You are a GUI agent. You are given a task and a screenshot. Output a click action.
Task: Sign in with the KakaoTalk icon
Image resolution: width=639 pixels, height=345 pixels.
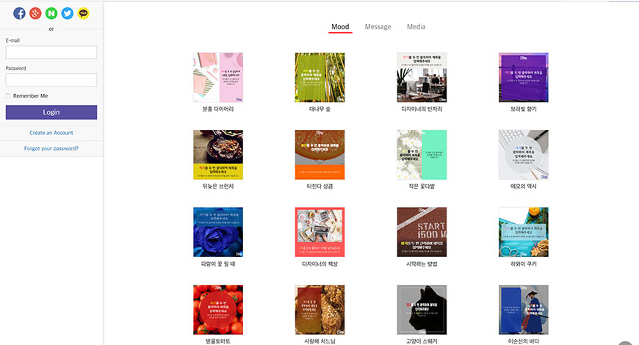point(84,13)
